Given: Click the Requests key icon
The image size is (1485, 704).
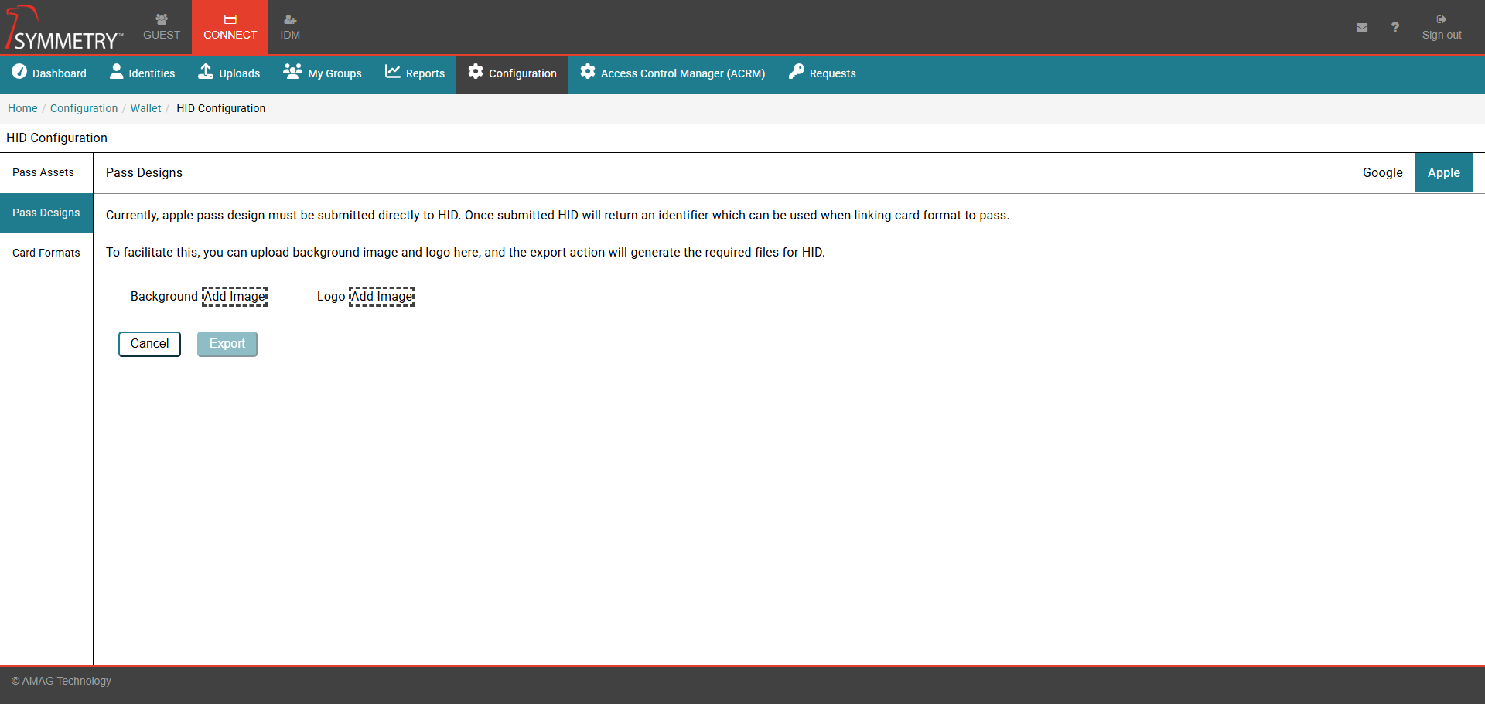Looking at the screenshot, I should pos(797,71).
